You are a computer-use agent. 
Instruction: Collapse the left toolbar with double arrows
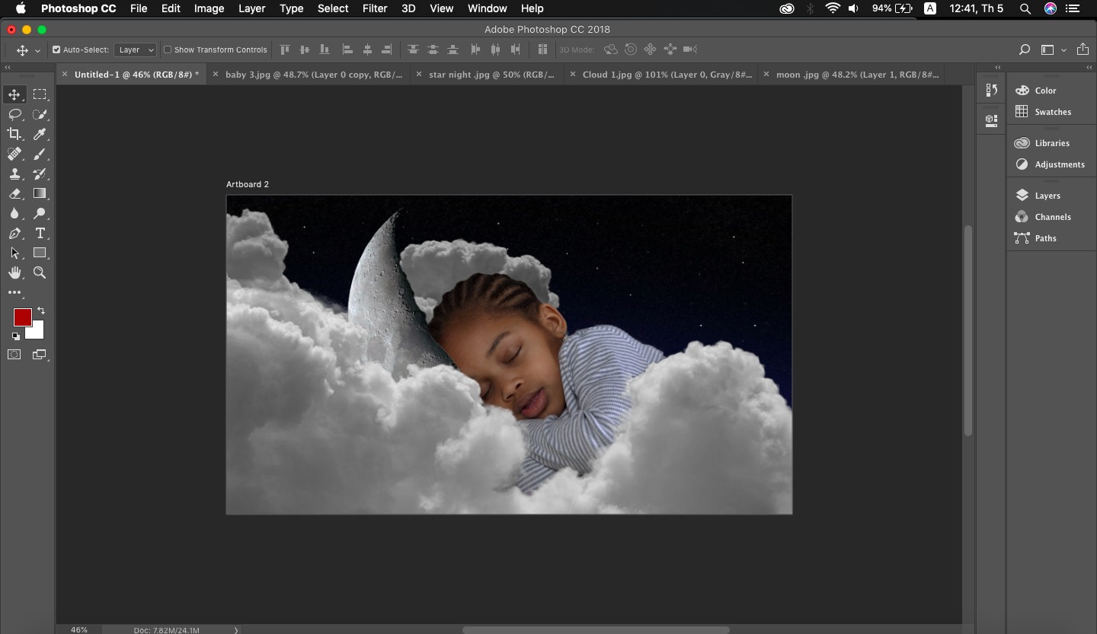tap(8, 68)
